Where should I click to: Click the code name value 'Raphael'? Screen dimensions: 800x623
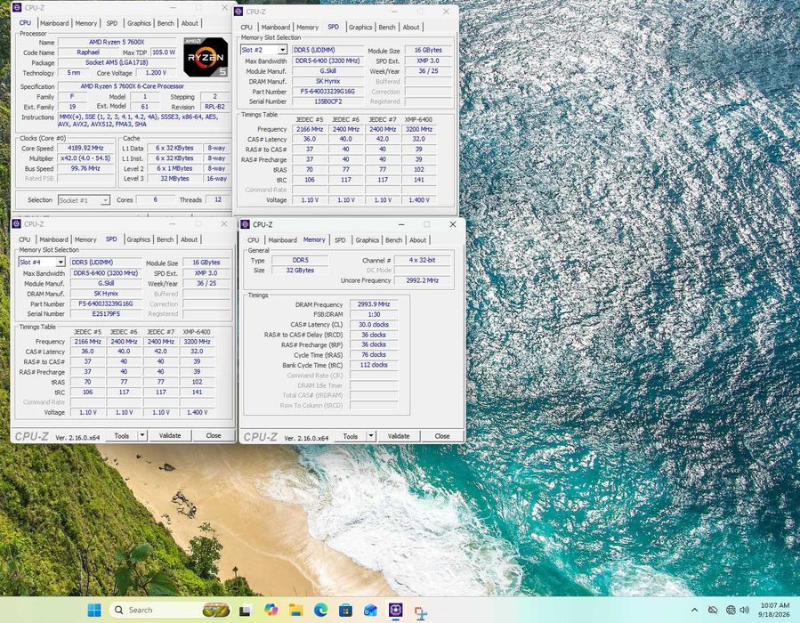(88, 52)
